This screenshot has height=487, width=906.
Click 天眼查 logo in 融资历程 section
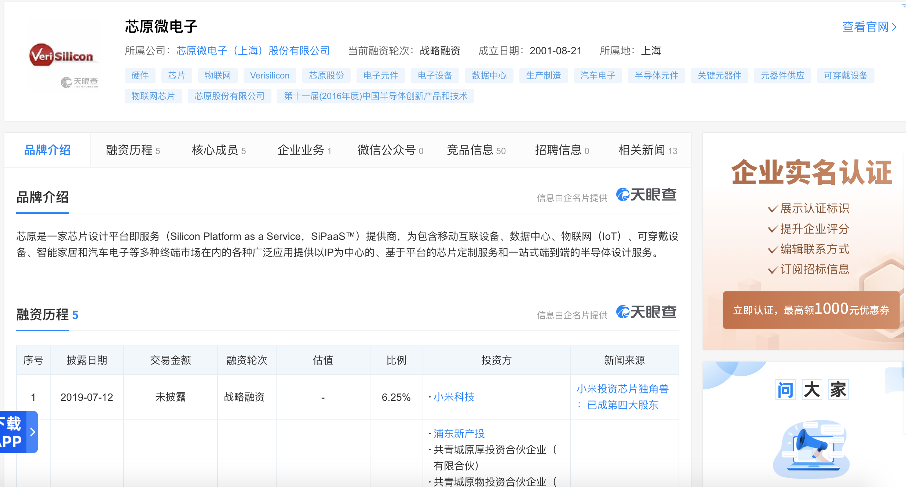coord(646,312)
